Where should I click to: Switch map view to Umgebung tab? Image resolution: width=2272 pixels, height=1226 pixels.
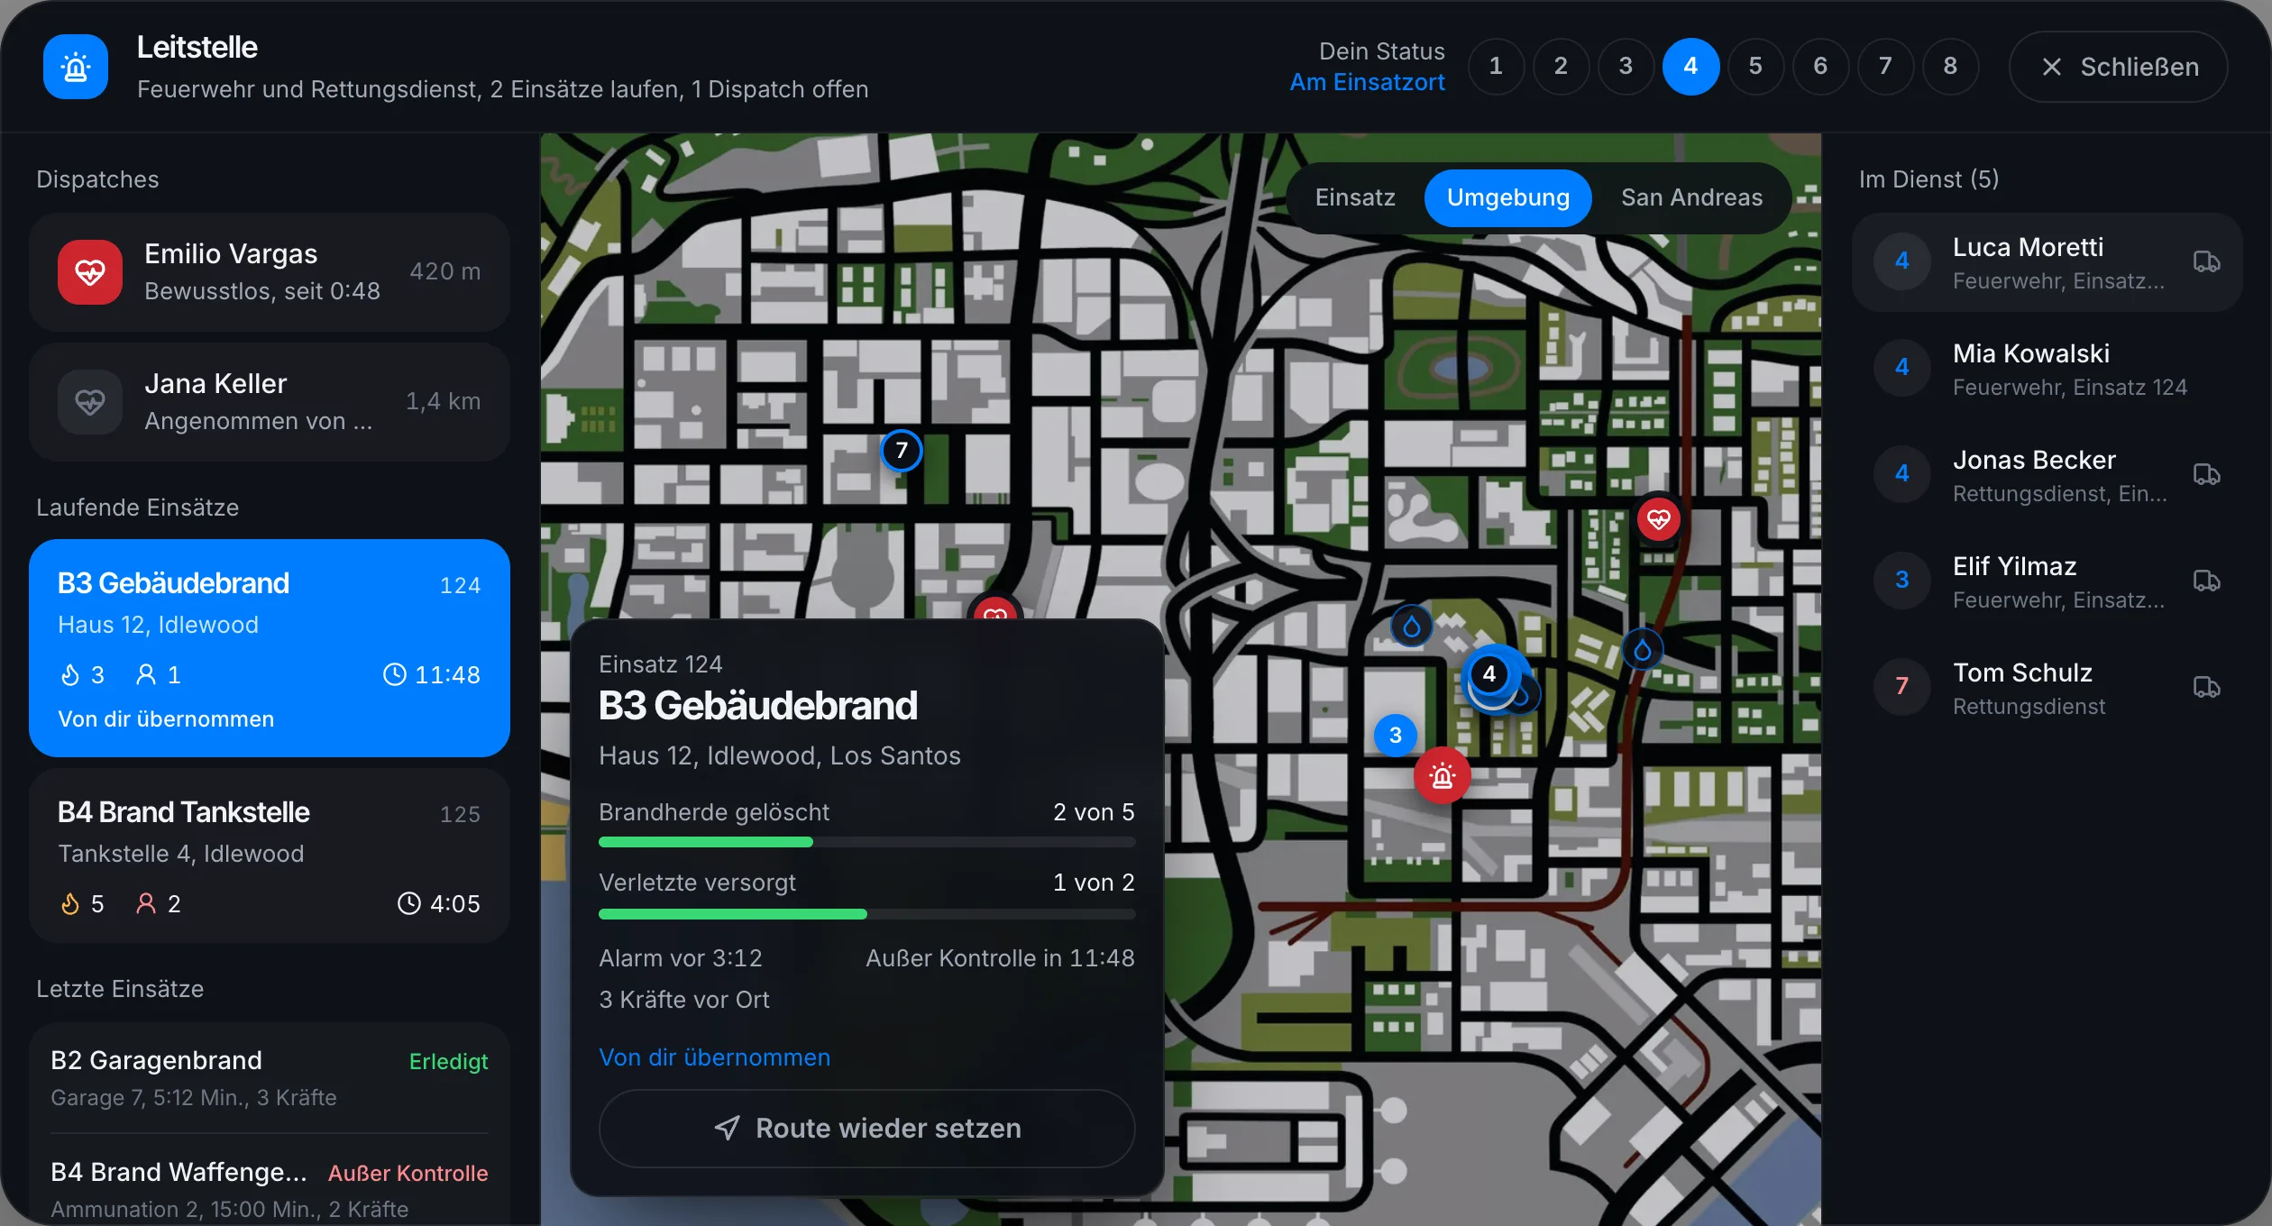click(1508, 197)
